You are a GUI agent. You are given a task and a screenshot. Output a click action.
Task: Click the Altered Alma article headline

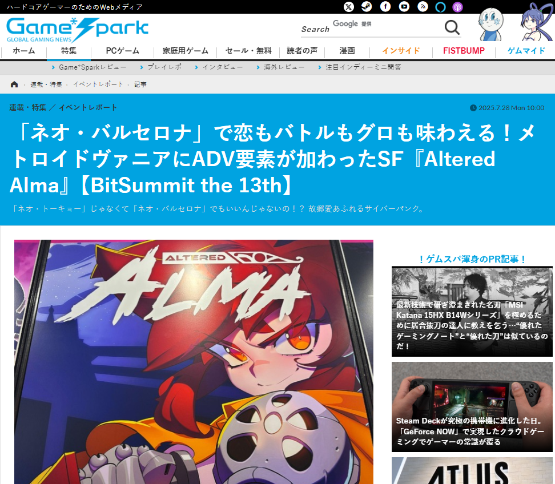pos(272,159)
